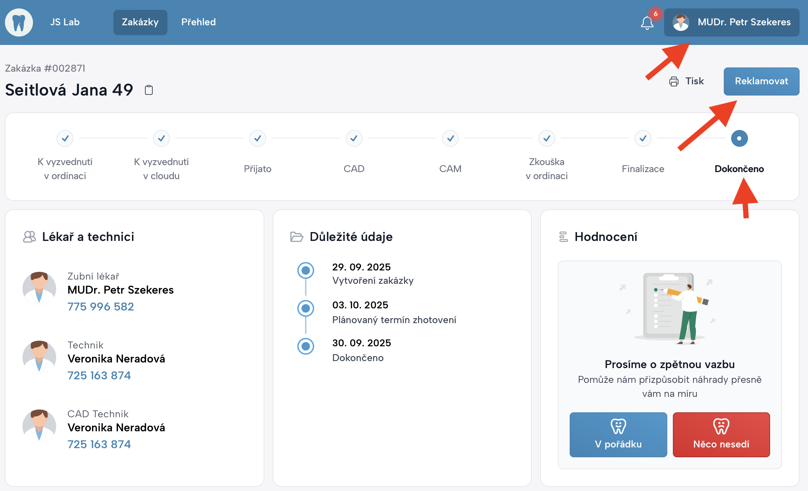This screenshot has height=491, width=808.
Task: Click Zubní lékař avatar image
Action: coord(39,289)
